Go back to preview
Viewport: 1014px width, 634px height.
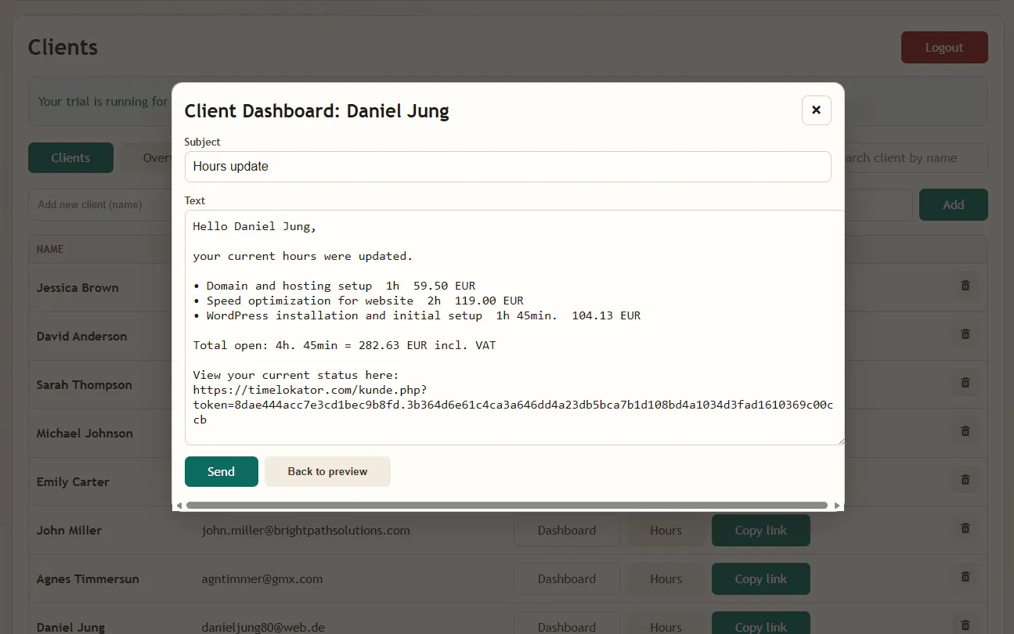tap(327, 471)
